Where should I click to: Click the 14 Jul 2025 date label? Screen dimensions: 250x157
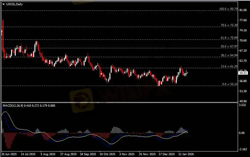[28, 154]
